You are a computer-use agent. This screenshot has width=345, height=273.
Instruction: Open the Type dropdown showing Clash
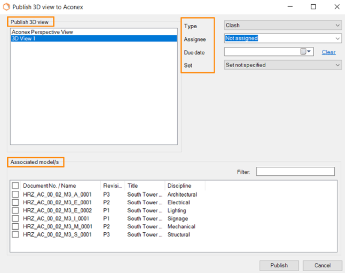(283, 25)
